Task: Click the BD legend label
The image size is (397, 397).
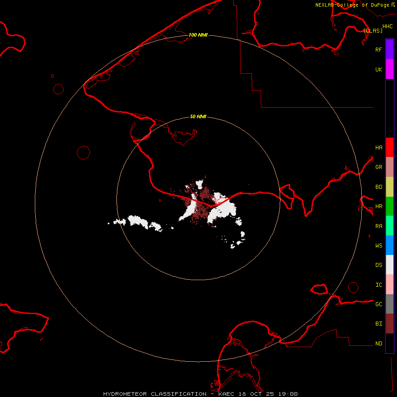Action: pyautogui.click(x=378, y=187)
